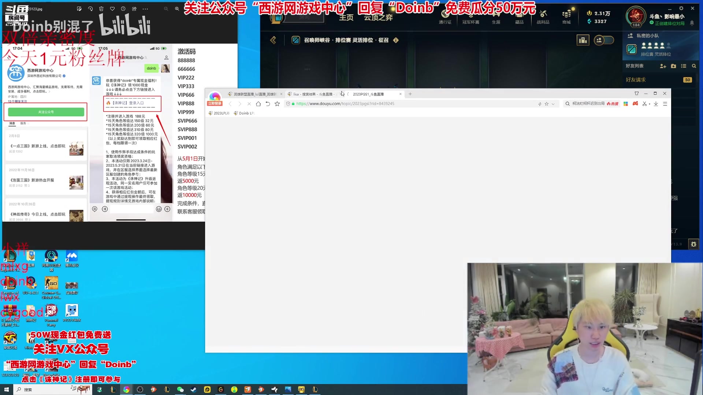Open the Counter-Strike Global Offensive desktop shortcut
703x395 pixels.
[51, 287]
